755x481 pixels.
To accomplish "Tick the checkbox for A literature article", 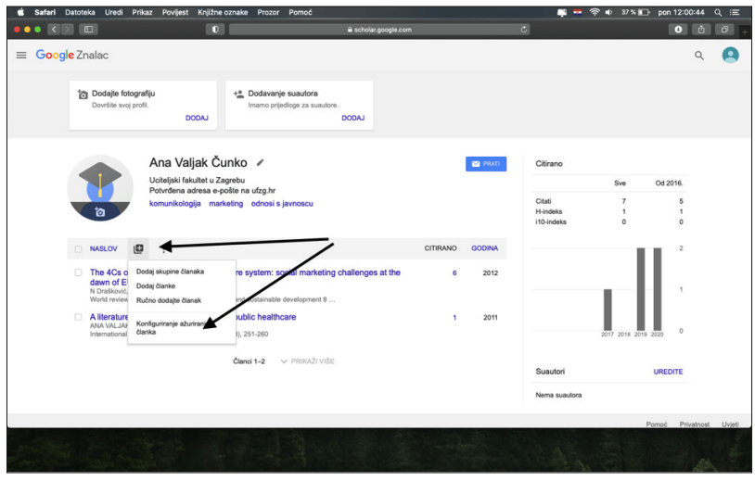I will point(78,317).
